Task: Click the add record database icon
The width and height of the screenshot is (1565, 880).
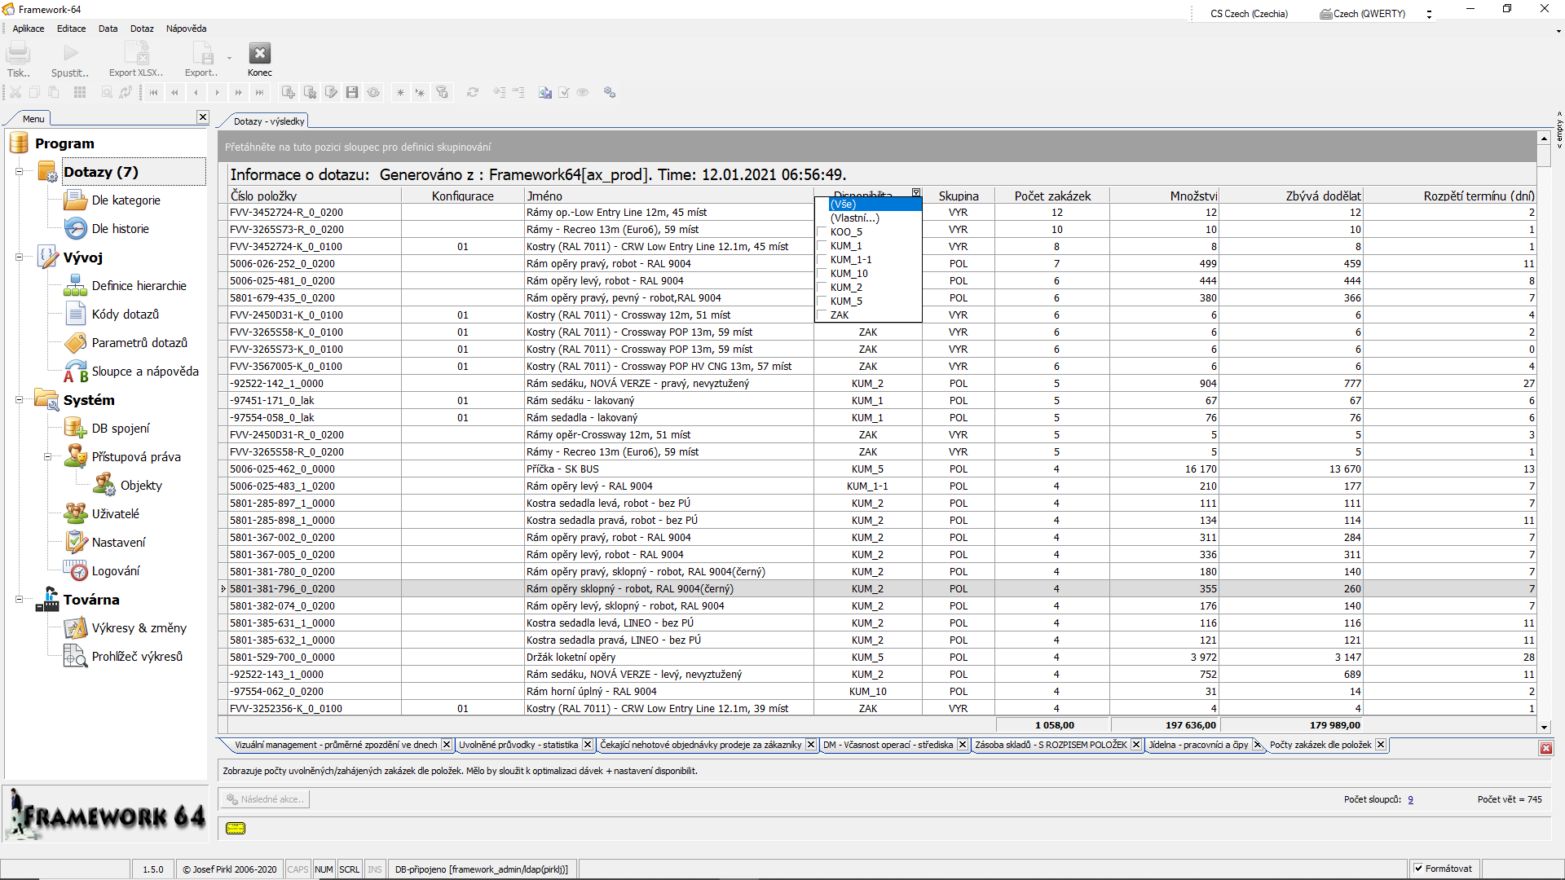Action: coord(289,93)
